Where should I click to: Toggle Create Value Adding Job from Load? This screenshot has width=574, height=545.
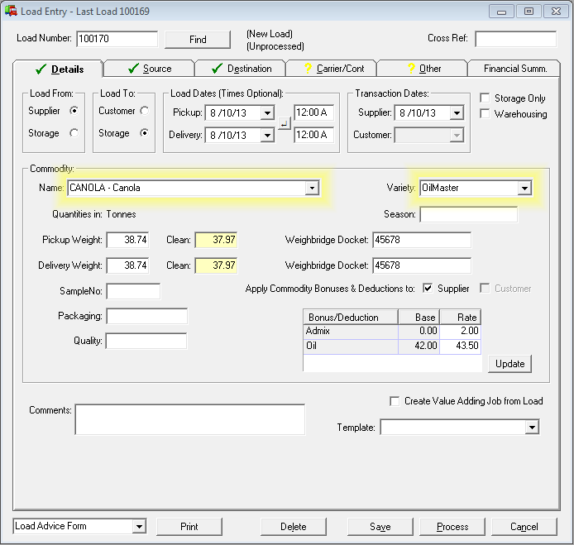(x=395, y=401)
